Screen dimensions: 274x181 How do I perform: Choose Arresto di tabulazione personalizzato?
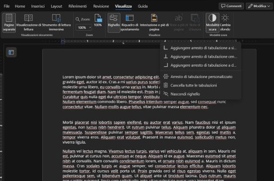200,77
